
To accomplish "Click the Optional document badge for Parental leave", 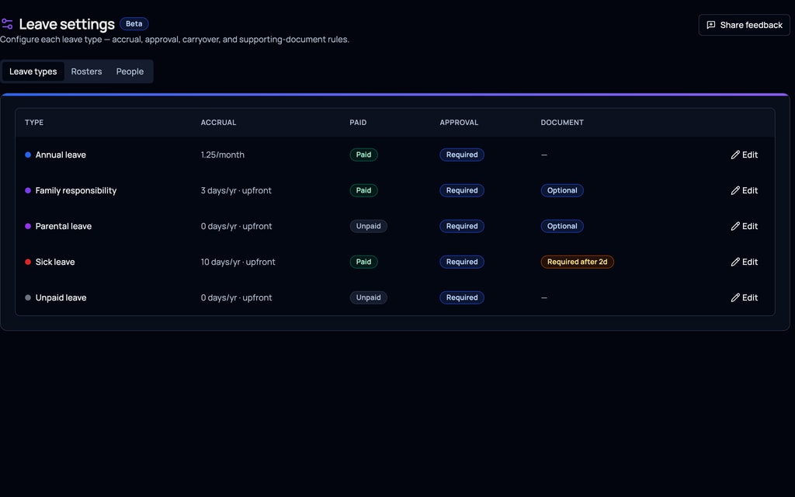I will [562, 226].
